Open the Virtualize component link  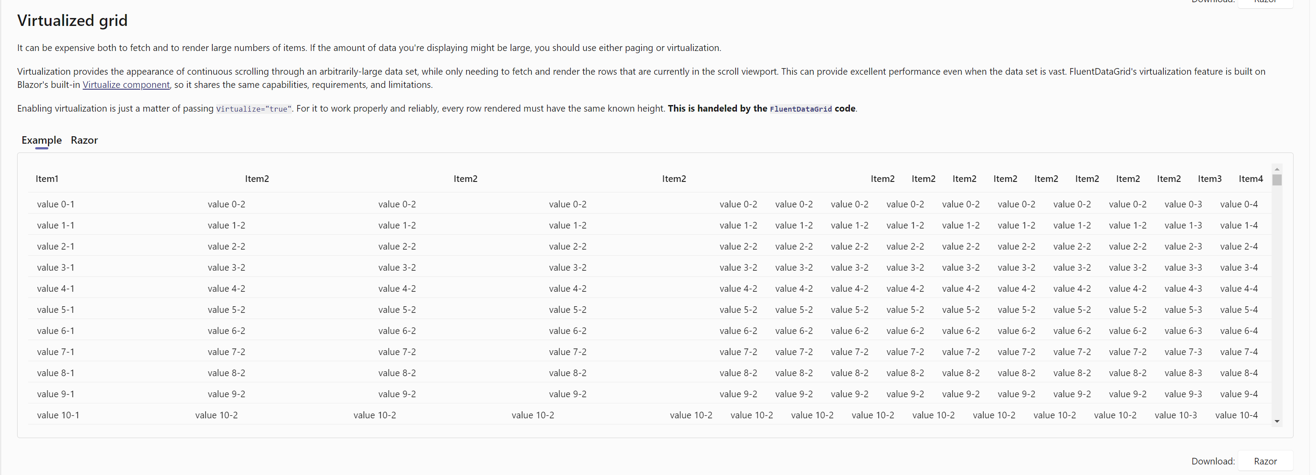click(x=126, y=85)
